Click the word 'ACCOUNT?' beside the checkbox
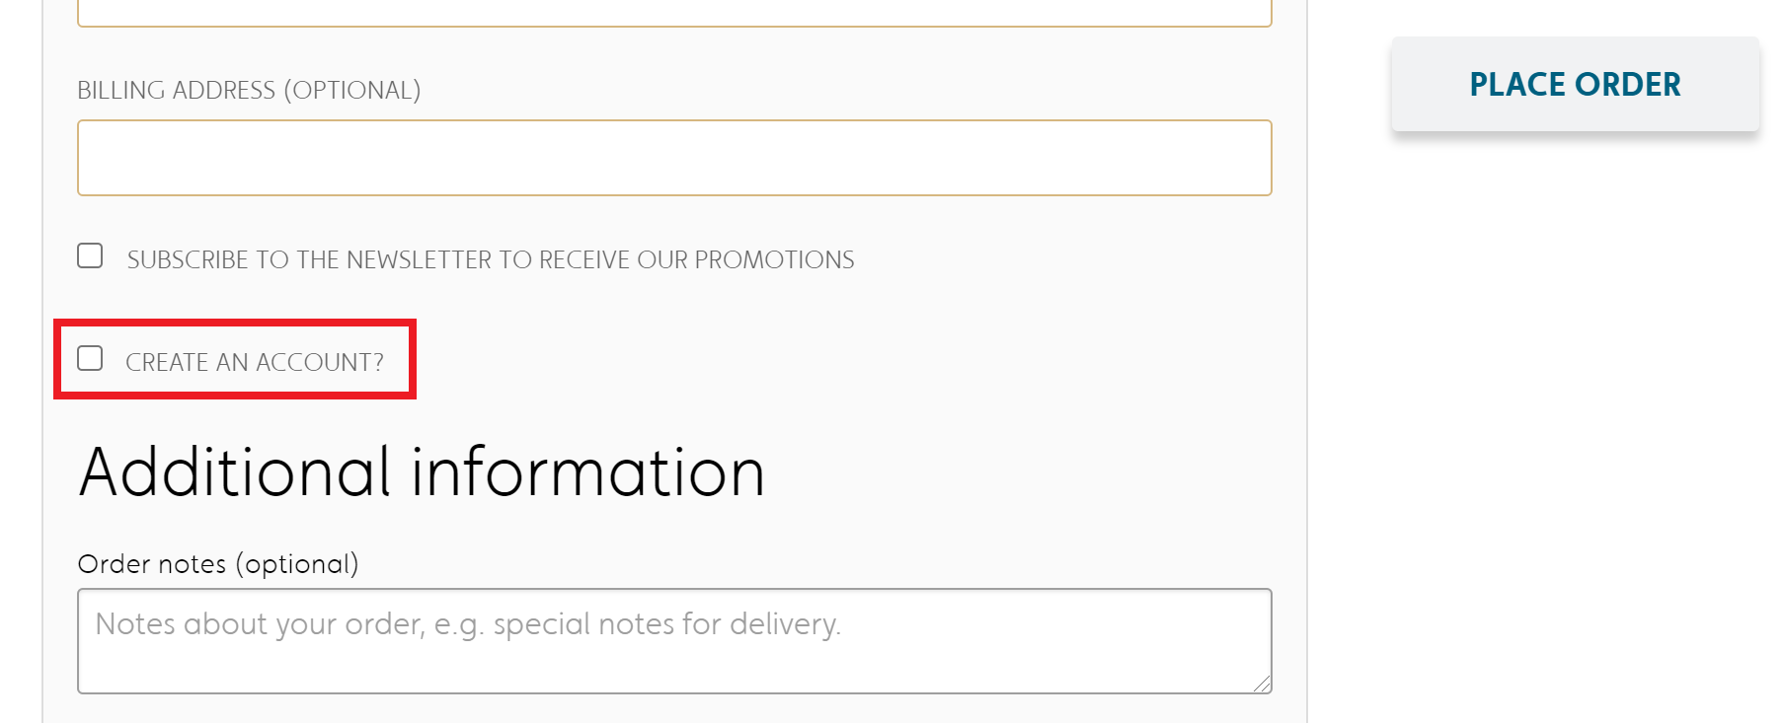The width and height of the screenshot is (1784, 723). [320, 362]
